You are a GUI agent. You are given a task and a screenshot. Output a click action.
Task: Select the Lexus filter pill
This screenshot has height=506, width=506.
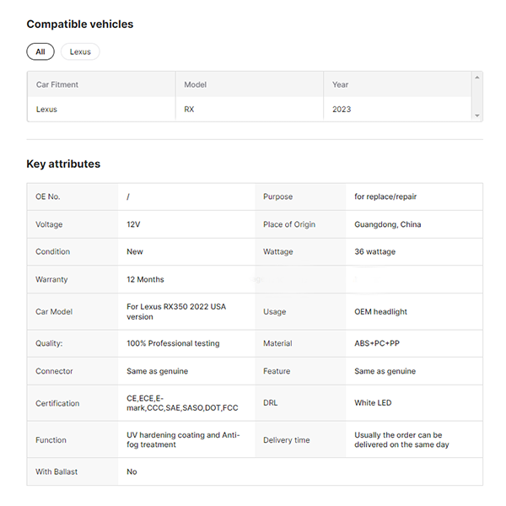click(x=80, y=51)
